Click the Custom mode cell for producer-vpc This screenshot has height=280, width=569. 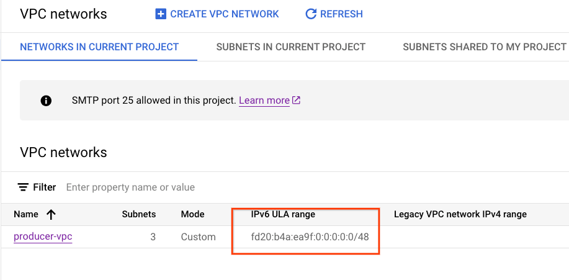point(198,237)
